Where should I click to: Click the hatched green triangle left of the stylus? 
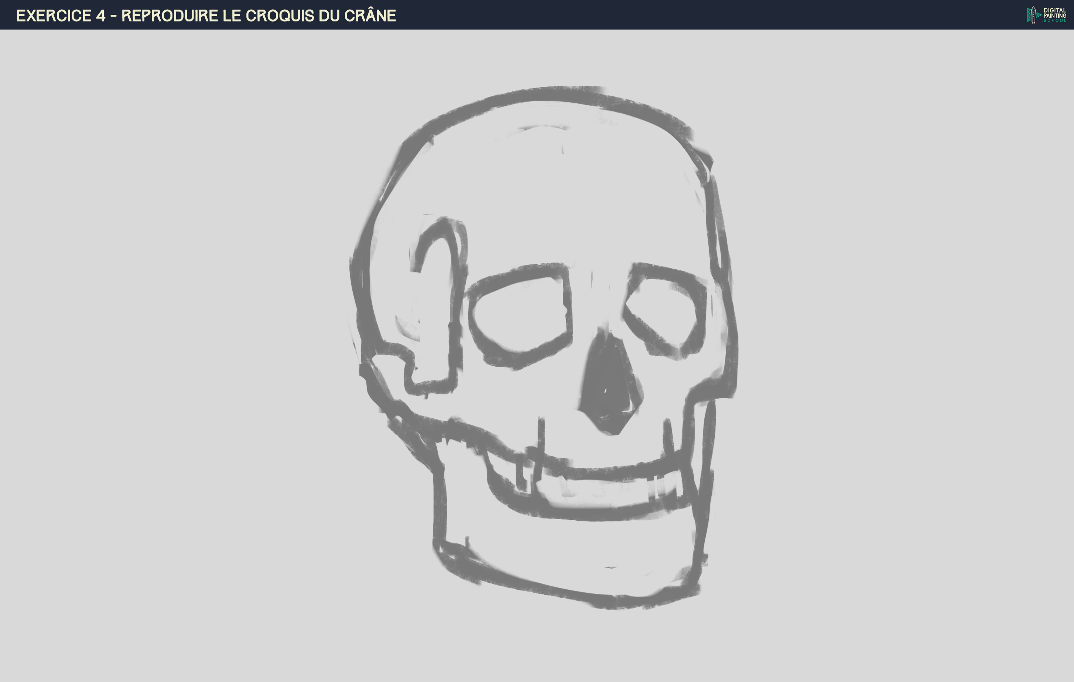point(1029,16)
